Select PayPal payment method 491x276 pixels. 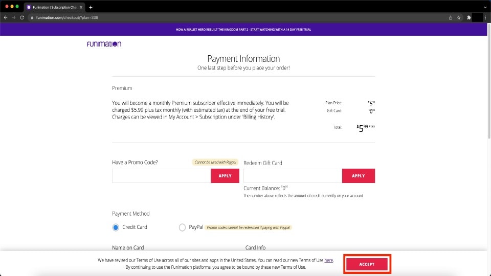(182, 227)
